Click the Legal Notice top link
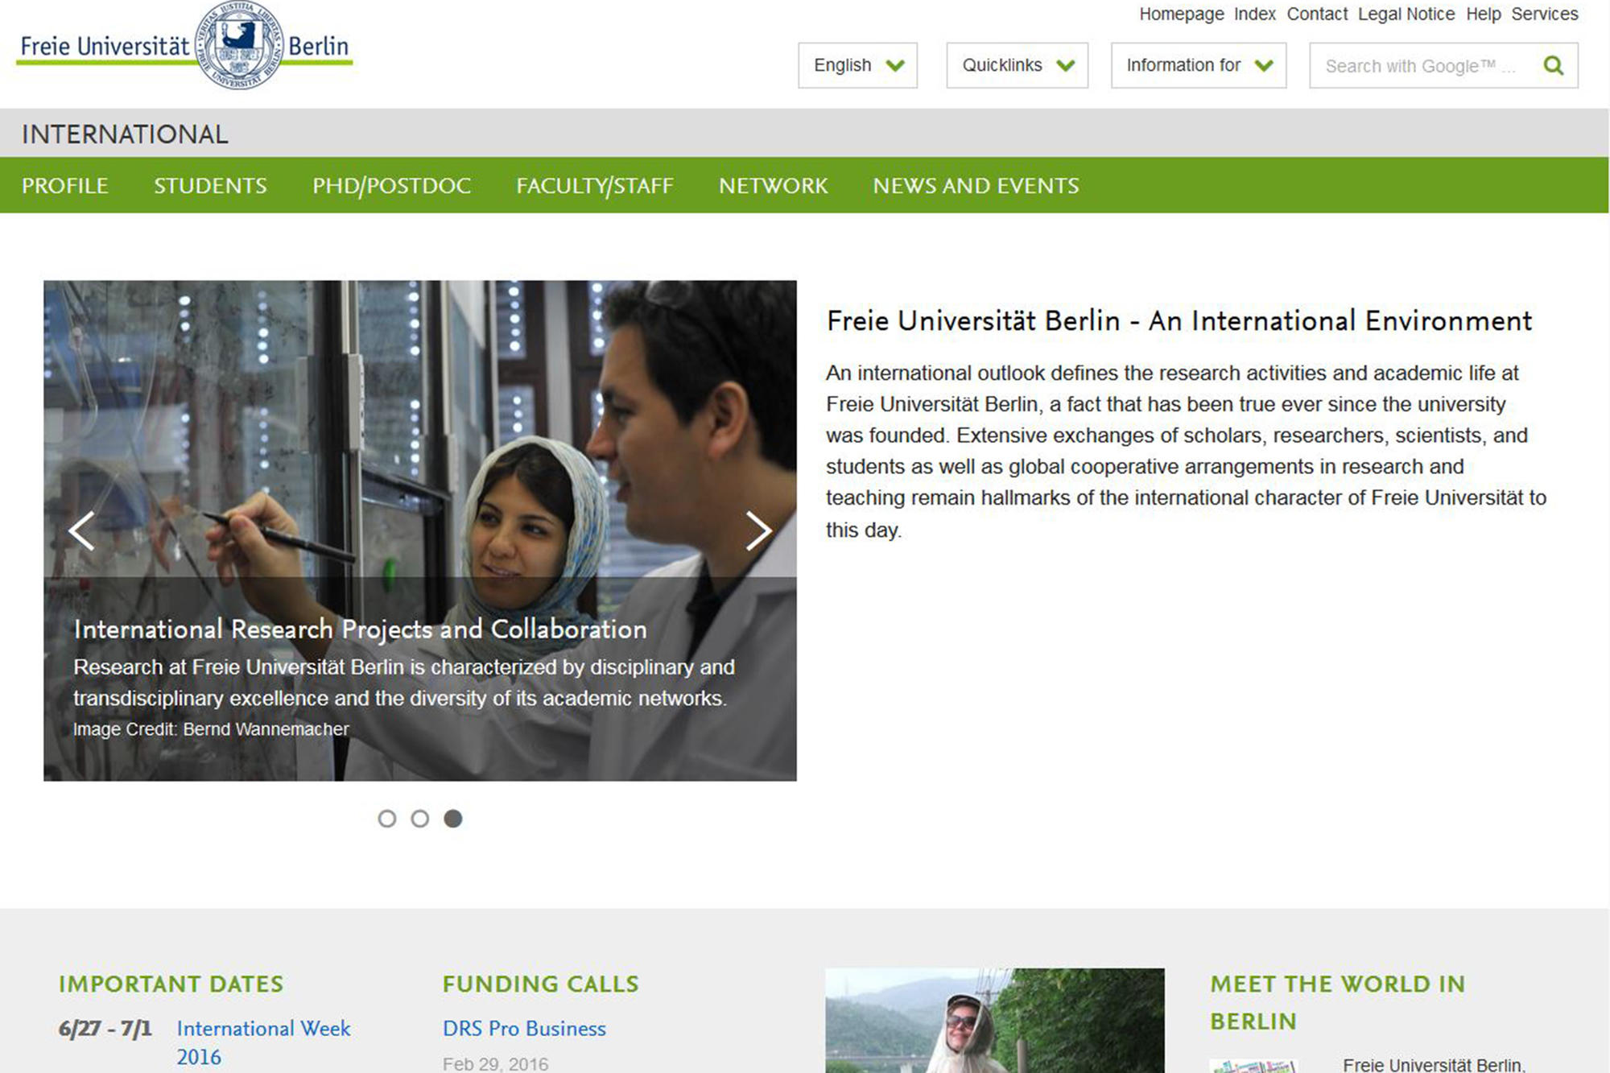 (x=1406, y=14)
